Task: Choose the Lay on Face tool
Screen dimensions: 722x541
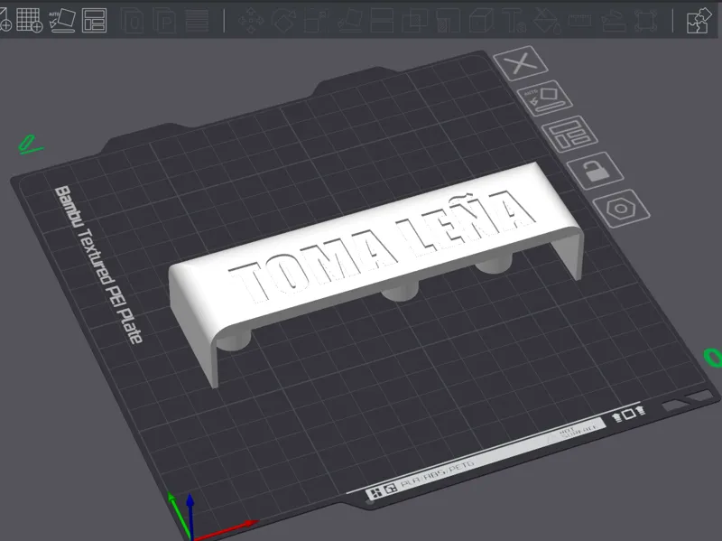Action: coord(349,21)
